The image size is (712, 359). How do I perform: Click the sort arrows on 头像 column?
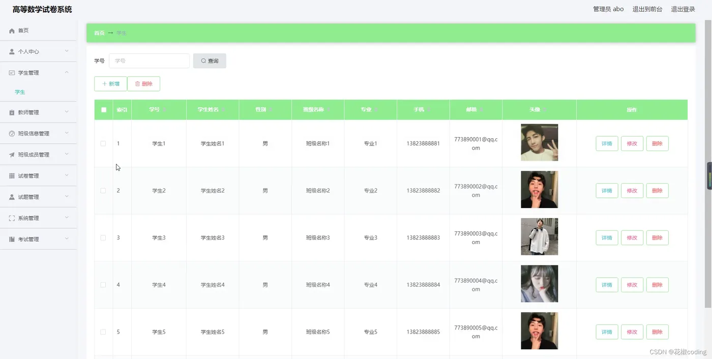pyautogui.click(x=545, y=110)
